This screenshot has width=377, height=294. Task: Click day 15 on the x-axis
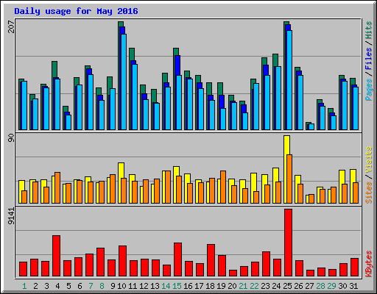pyautogui.click(x=177, y=286)
